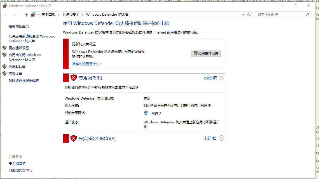Go up one level with up arrow

[x=27, y=15]
